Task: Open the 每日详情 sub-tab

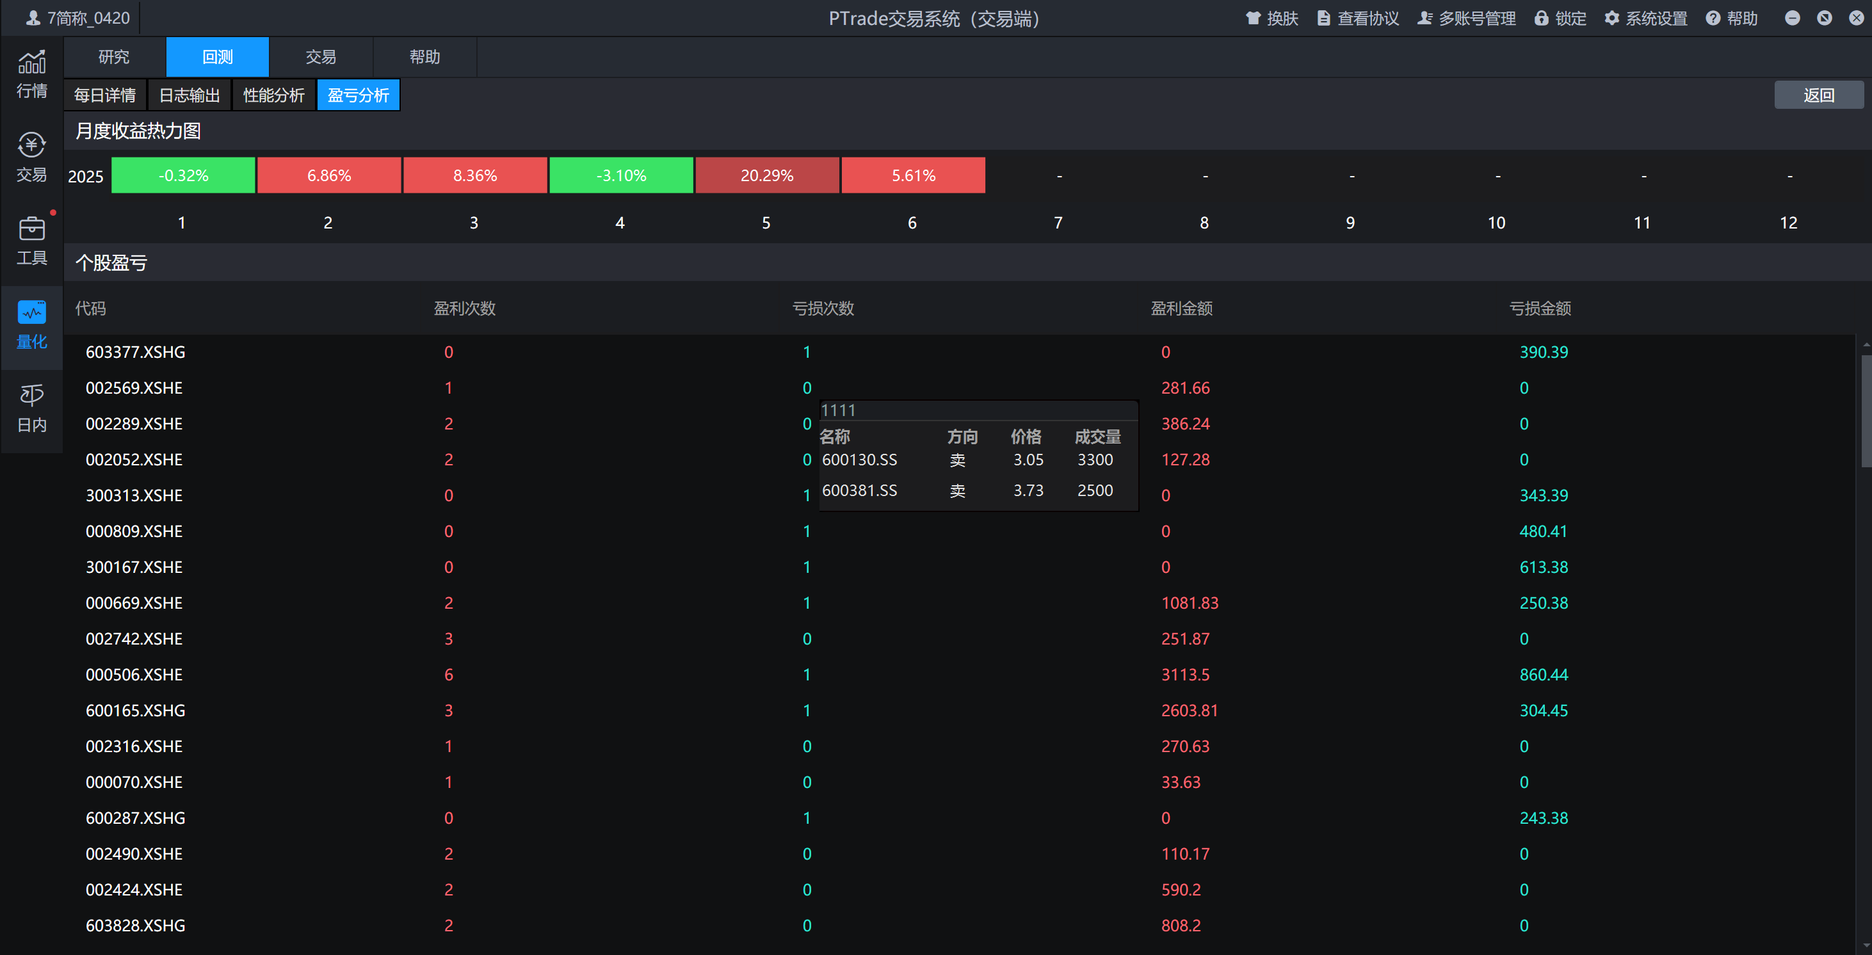Action: tap(104, 95)
